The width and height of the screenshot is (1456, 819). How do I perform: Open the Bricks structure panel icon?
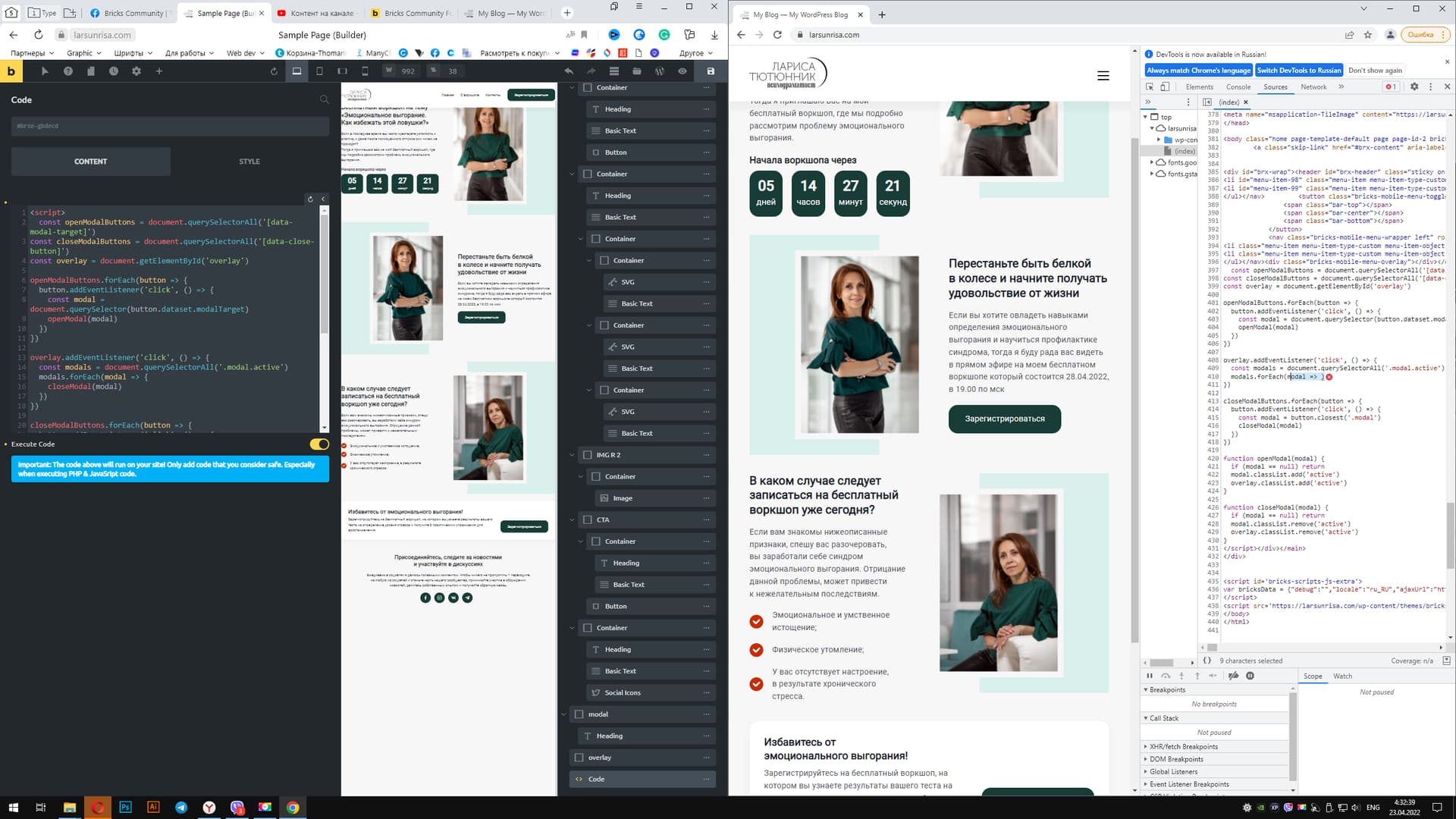pyautogui.click(x=614, y=71)
